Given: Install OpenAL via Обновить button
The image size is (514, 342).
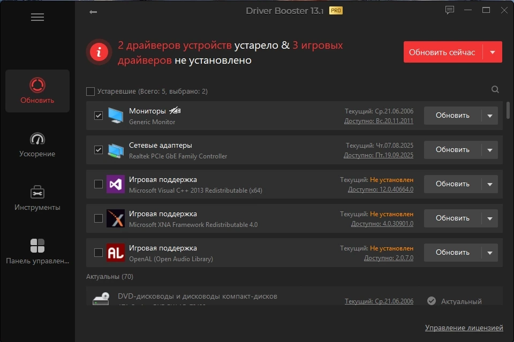Looking at the screenshot, I should [x=452, y=253].
